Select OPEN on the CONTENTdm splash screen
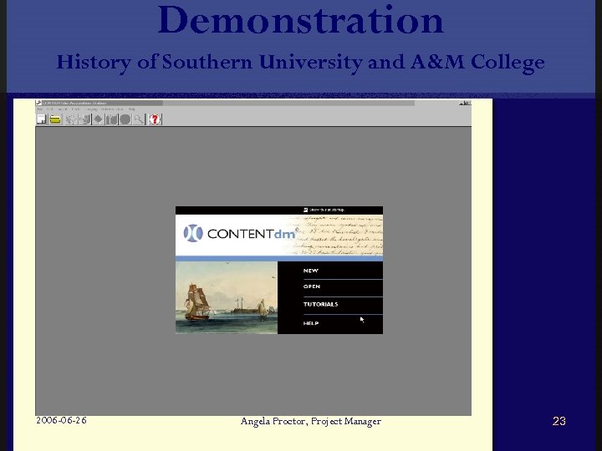 click(x=311, y=286)
